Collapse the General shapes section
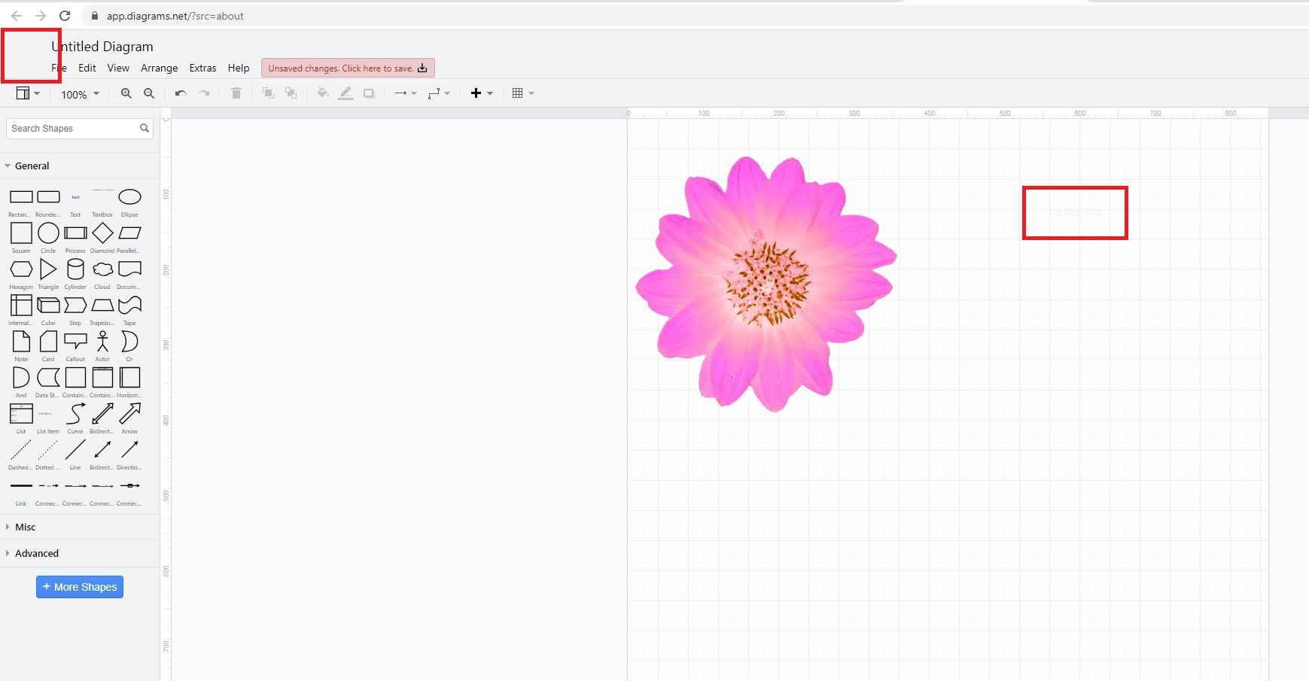 (30, 166)
